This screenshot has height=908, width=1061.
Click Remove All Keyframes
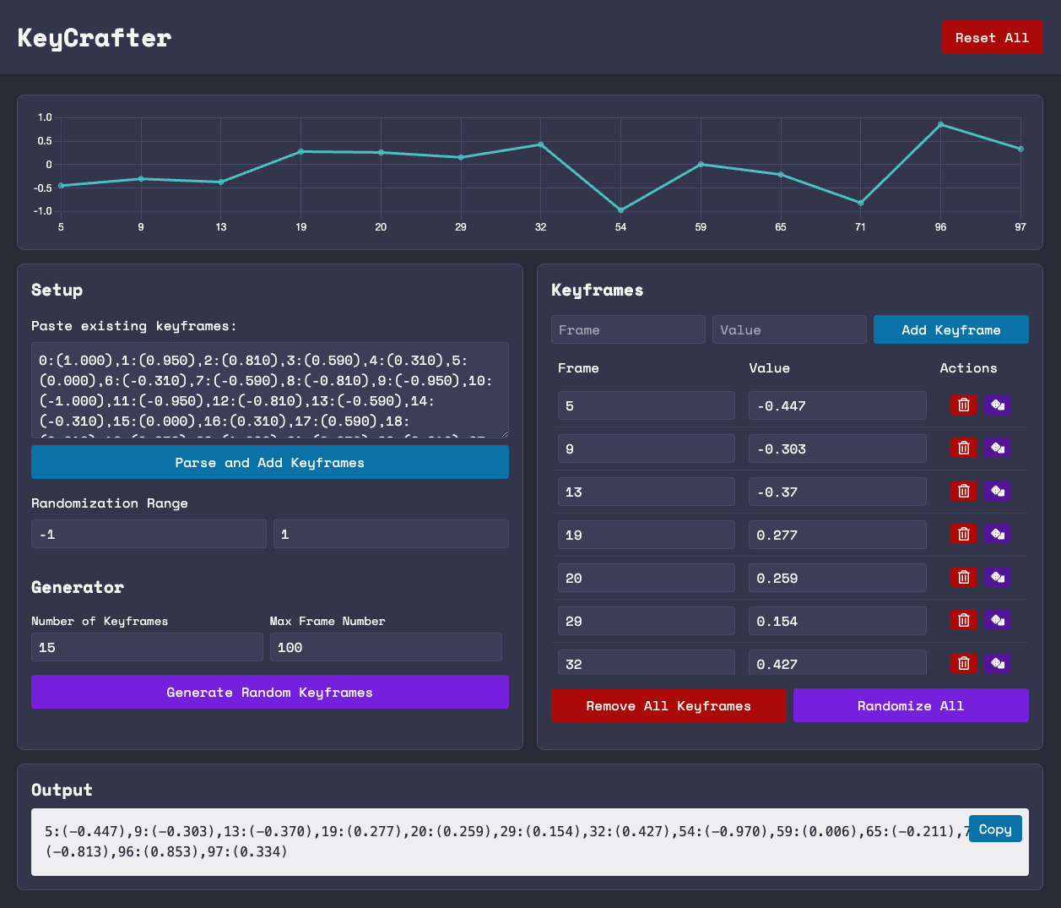pyautogui.click(x=668, y=706)
